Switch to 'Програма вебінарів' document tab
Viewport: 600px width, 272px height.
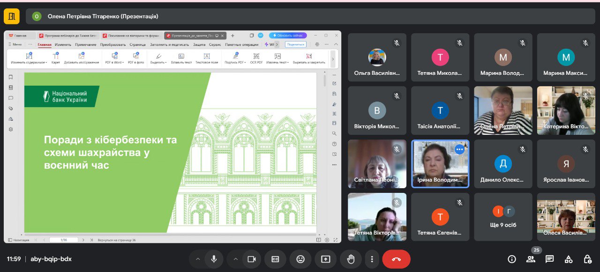(x=67, y=36)
